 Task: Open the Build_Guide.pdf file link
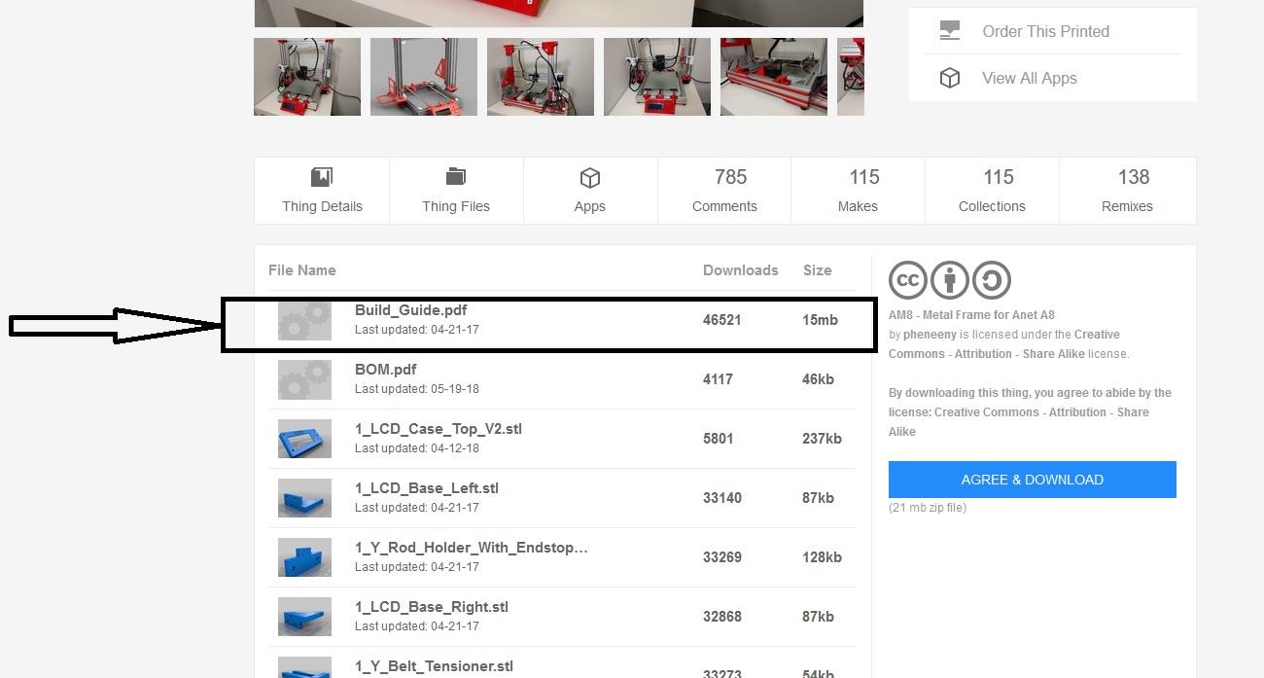(x=410, y=310)
